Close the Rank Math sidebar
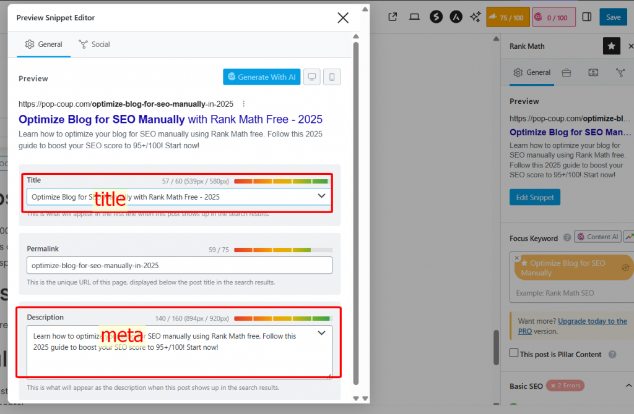The height and width of the screenshot is (414, 634). pos(630,46)
